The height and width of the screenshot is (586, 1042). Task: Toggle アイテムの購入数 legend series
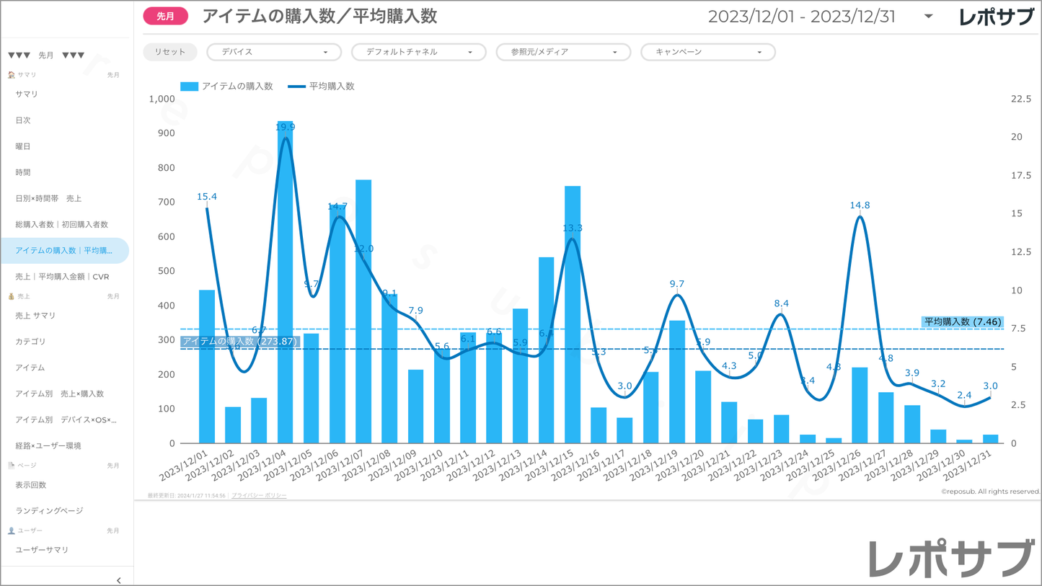click(x=227, y=86)
